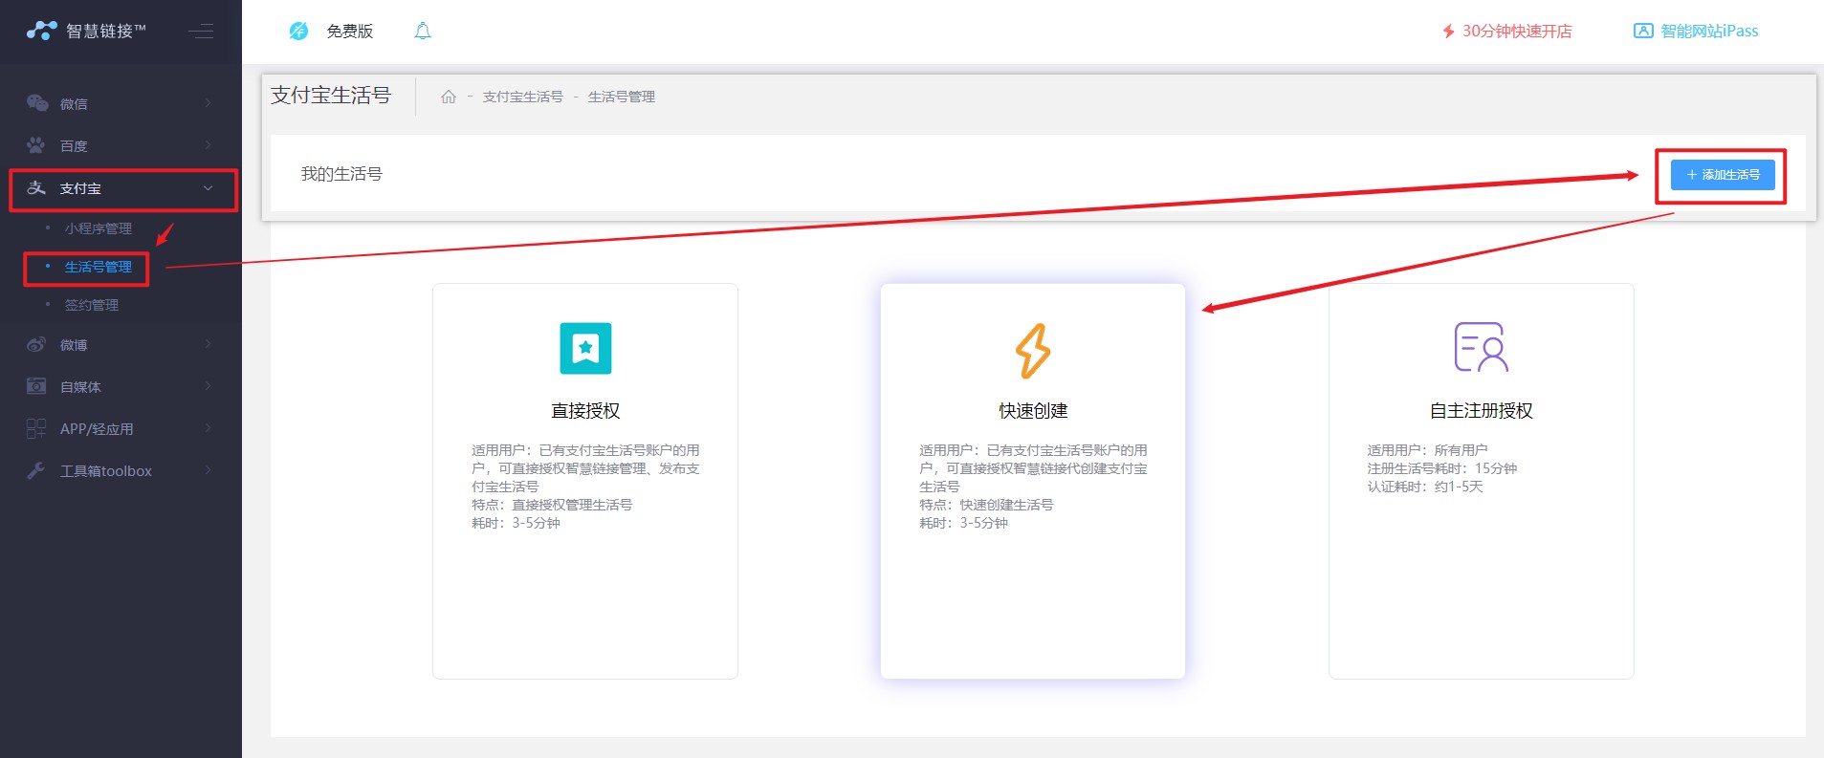1824x758 pixels.
Task: Click the 支付宝生活号 breadcrumb link
Action: pyautogui.click(x=523, y=97)
